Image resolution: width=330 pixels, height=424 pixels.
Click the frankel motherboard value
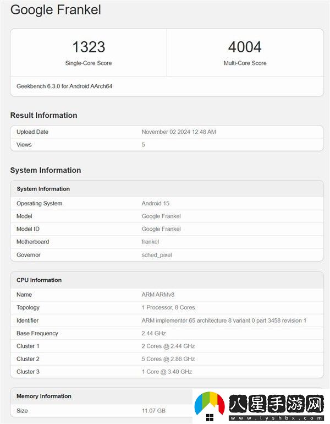[x=150, y=242]
